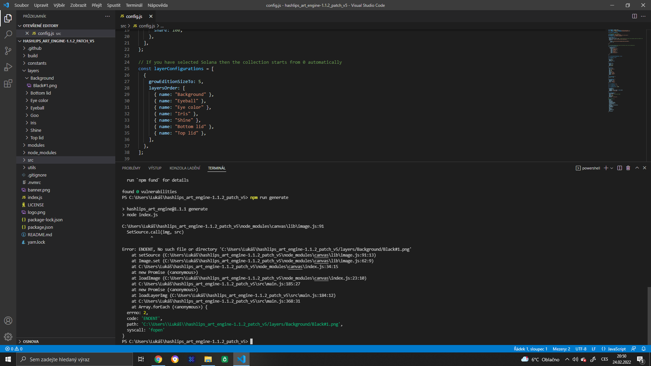Open the Source Control view
The width and height of the screenshot is (651, 366).
pos(8,50)
